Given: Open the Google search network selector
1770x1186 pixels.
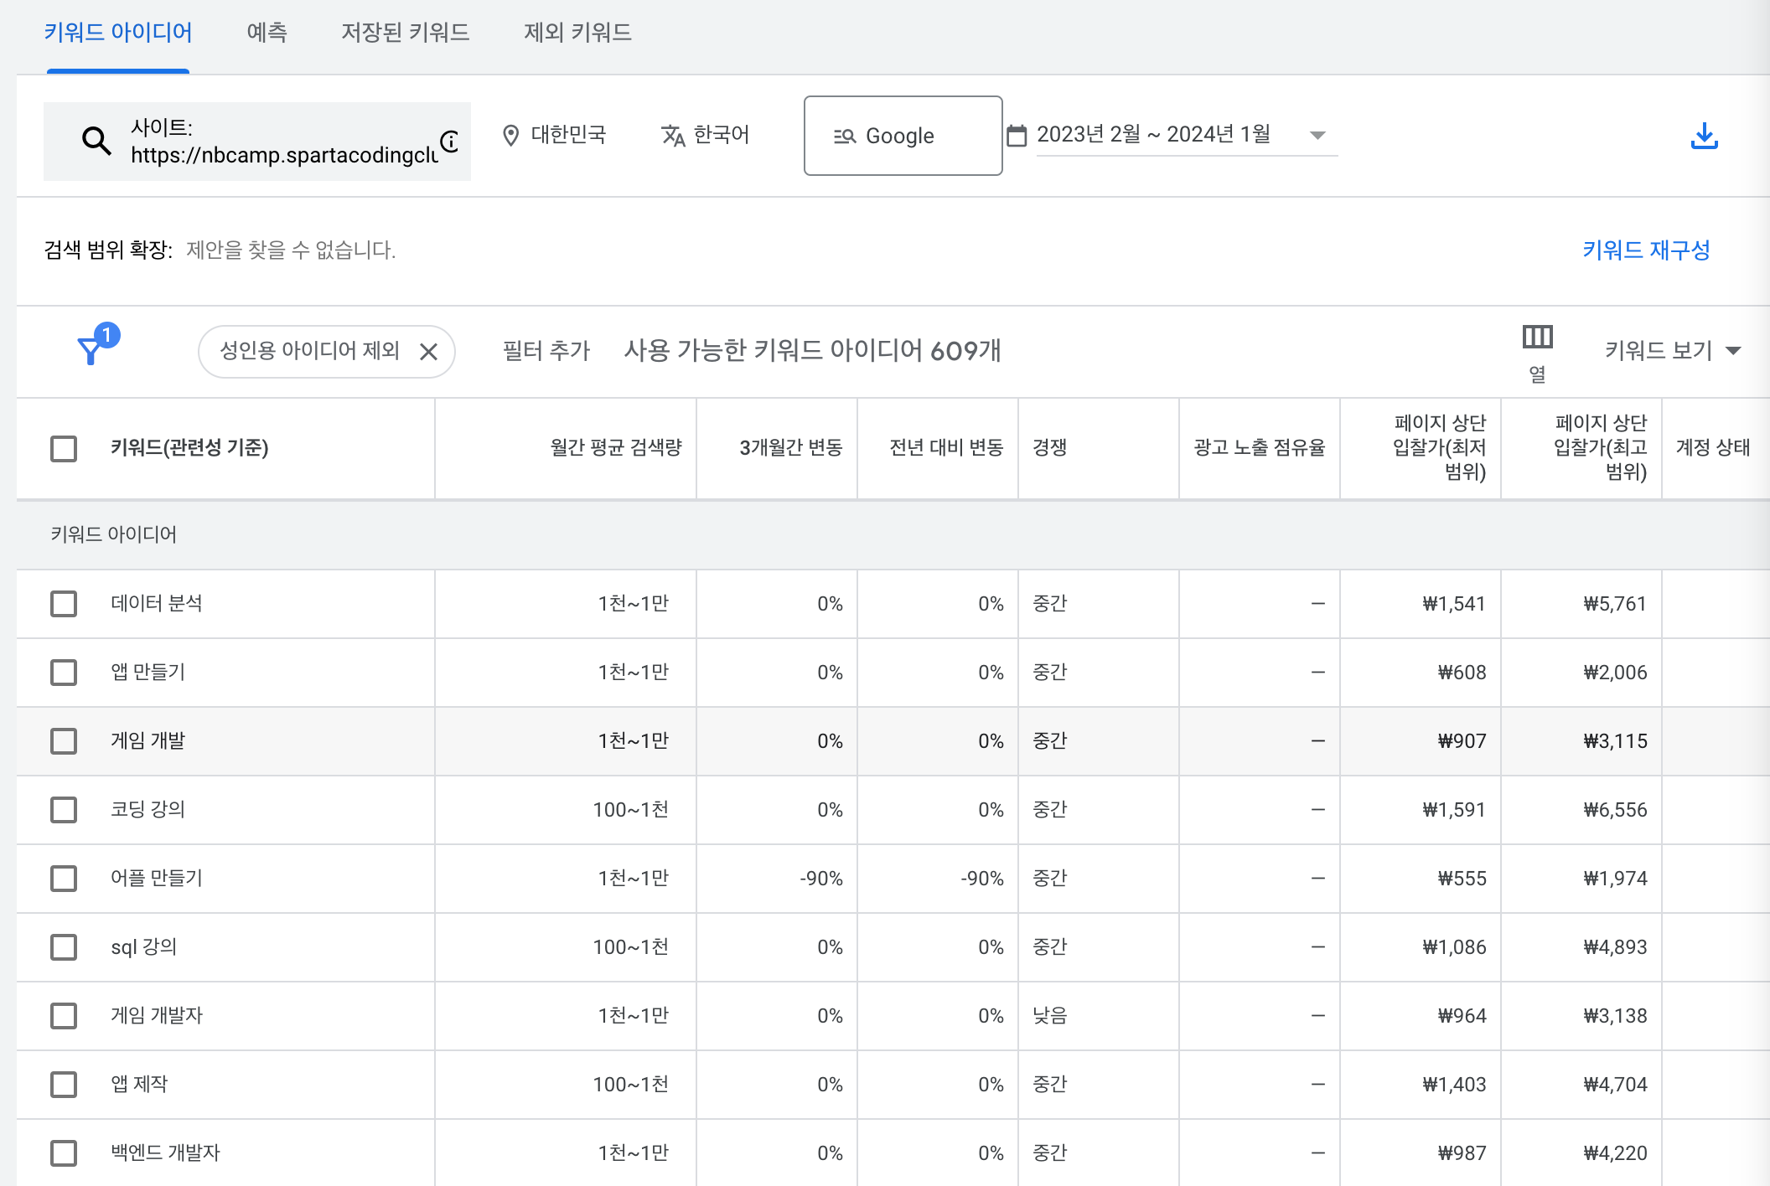Looking at the screenshot, I should pyautogui.click(x=903, y=136).
